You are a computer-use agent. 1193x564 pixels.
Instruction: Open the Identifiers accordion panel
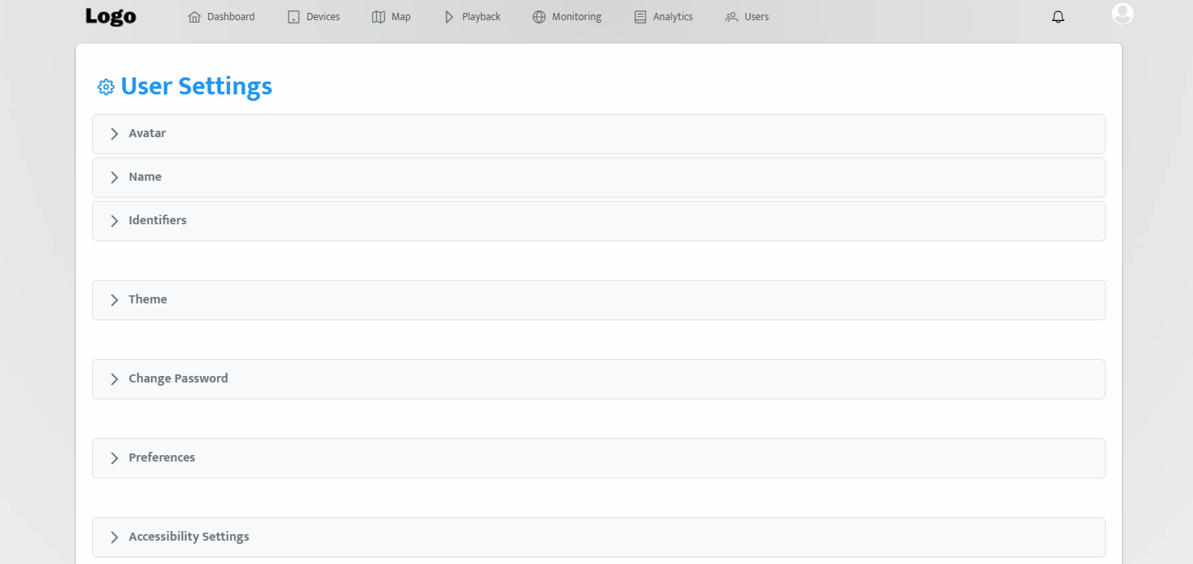tap(157, 221)
